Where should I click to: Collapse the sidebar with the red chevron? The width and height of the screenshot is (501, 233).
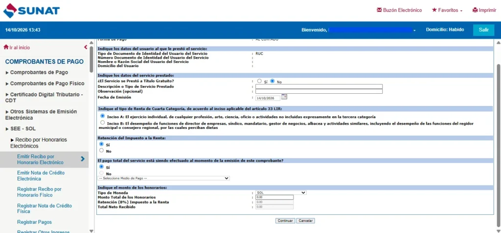[x=85, y=47]
